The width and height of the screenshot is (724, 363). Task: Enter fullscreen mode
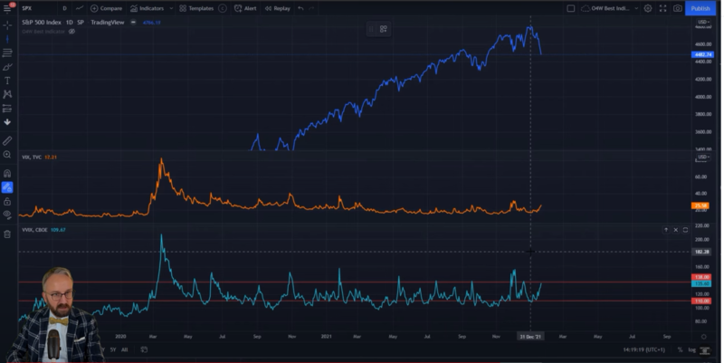pyautogui.click(x=662, y=8)
